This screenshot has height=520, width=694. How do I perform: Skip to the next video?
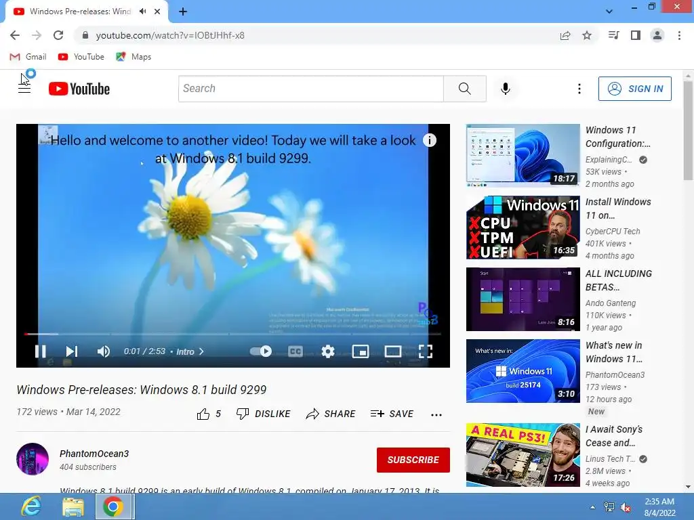coord(71,351)
